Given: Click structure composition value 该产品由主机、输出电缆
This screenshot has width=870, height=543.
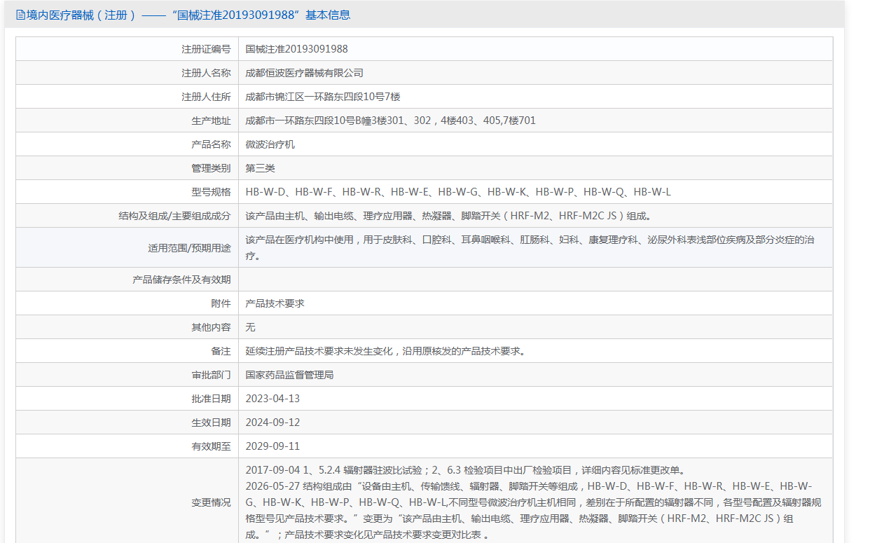Looking at the screenshot, I should click(448, 216).
